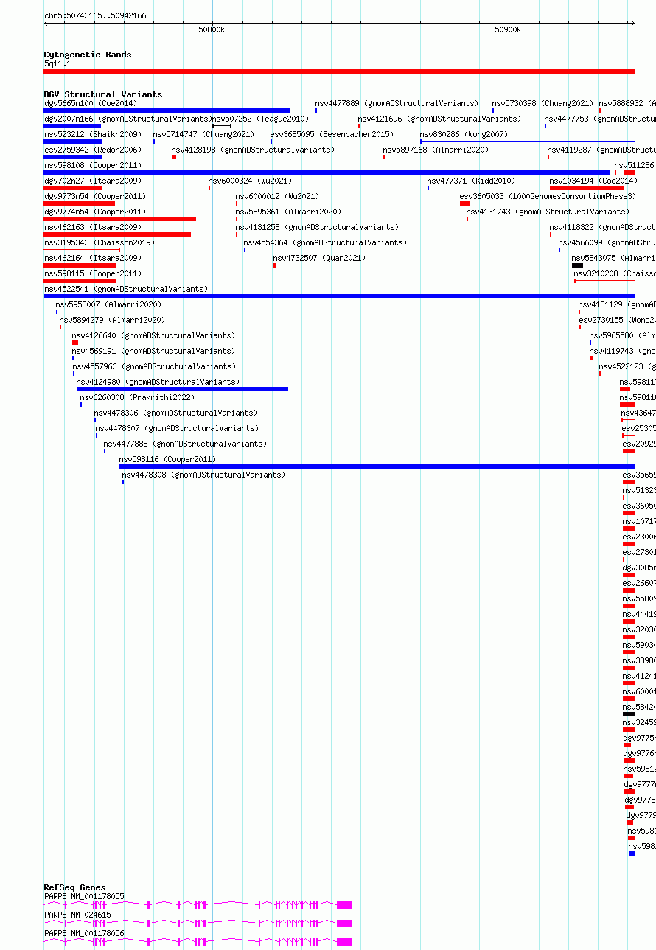The height and width of the screenshot is (950, 656).
Task: Click the blue nsv4124980 feature bar
Action: click(182, 389)
